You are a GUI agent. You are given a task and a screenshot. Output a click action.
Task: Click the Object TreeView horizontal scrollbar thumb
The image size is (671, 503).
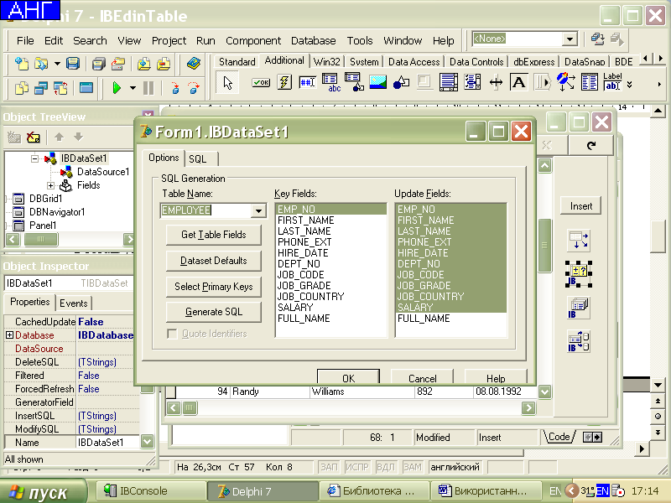40,239
